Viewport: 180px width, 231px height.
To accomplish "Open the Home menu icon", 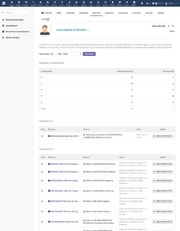I will pyautogui.click(x=12, y=2).
